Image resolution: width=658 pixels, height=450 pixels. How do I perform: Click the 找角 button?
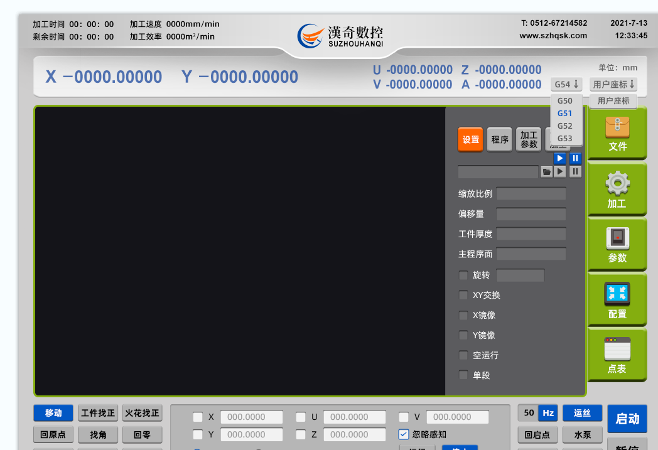pyautogui.click(x=98, y=435)
